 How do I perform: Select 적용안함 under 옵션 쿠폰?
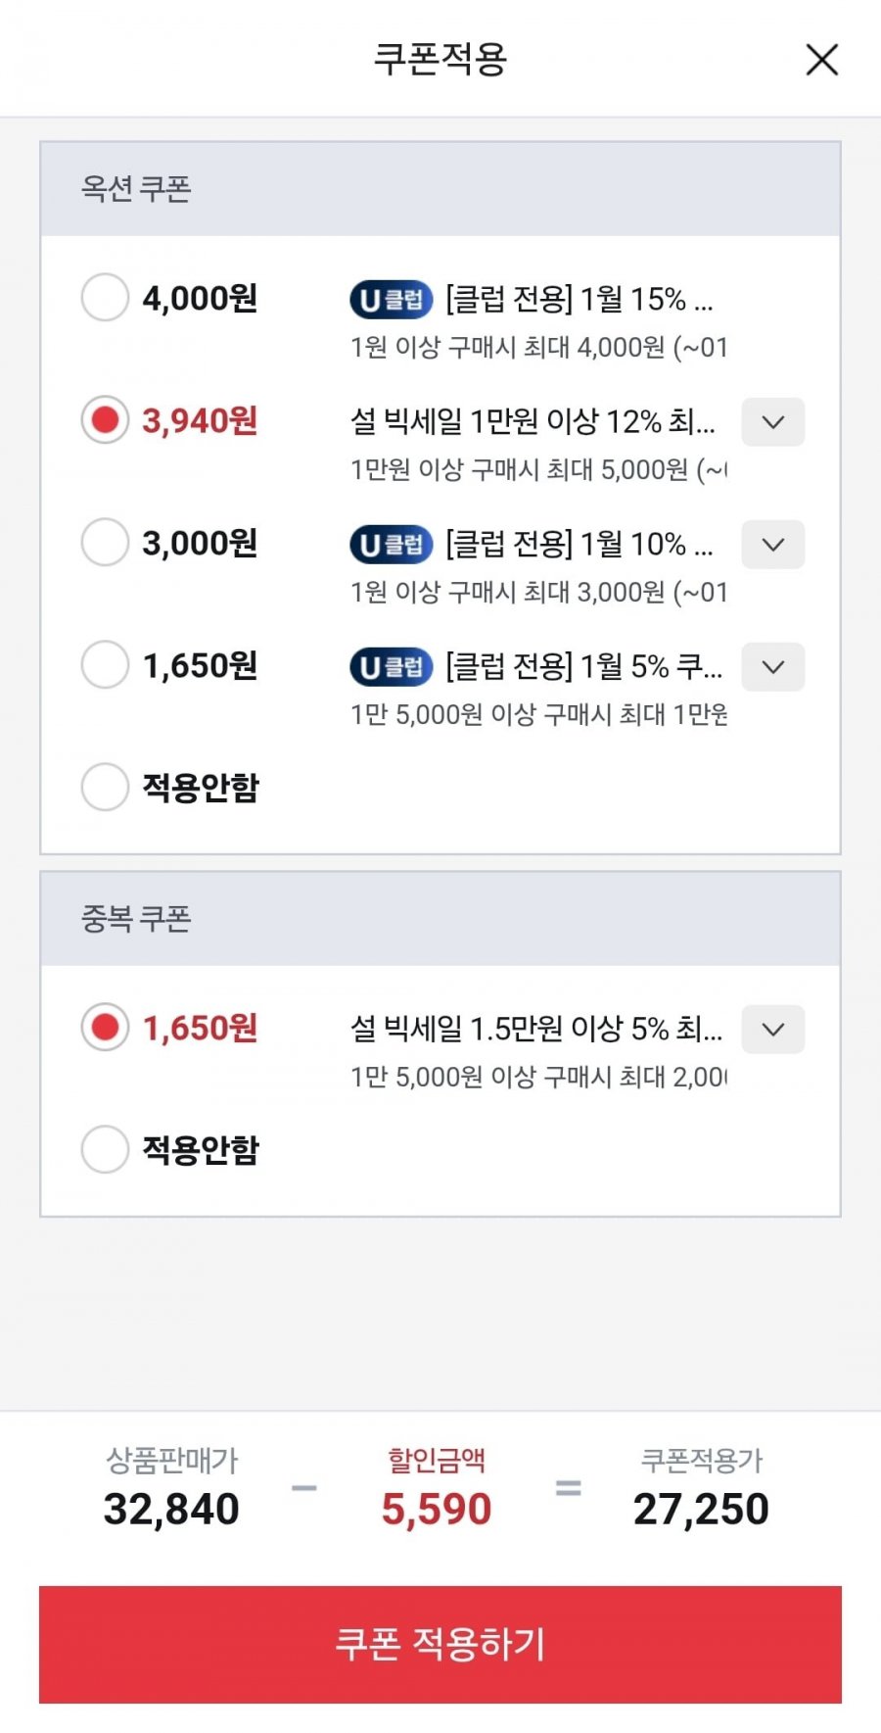(105, 787)
